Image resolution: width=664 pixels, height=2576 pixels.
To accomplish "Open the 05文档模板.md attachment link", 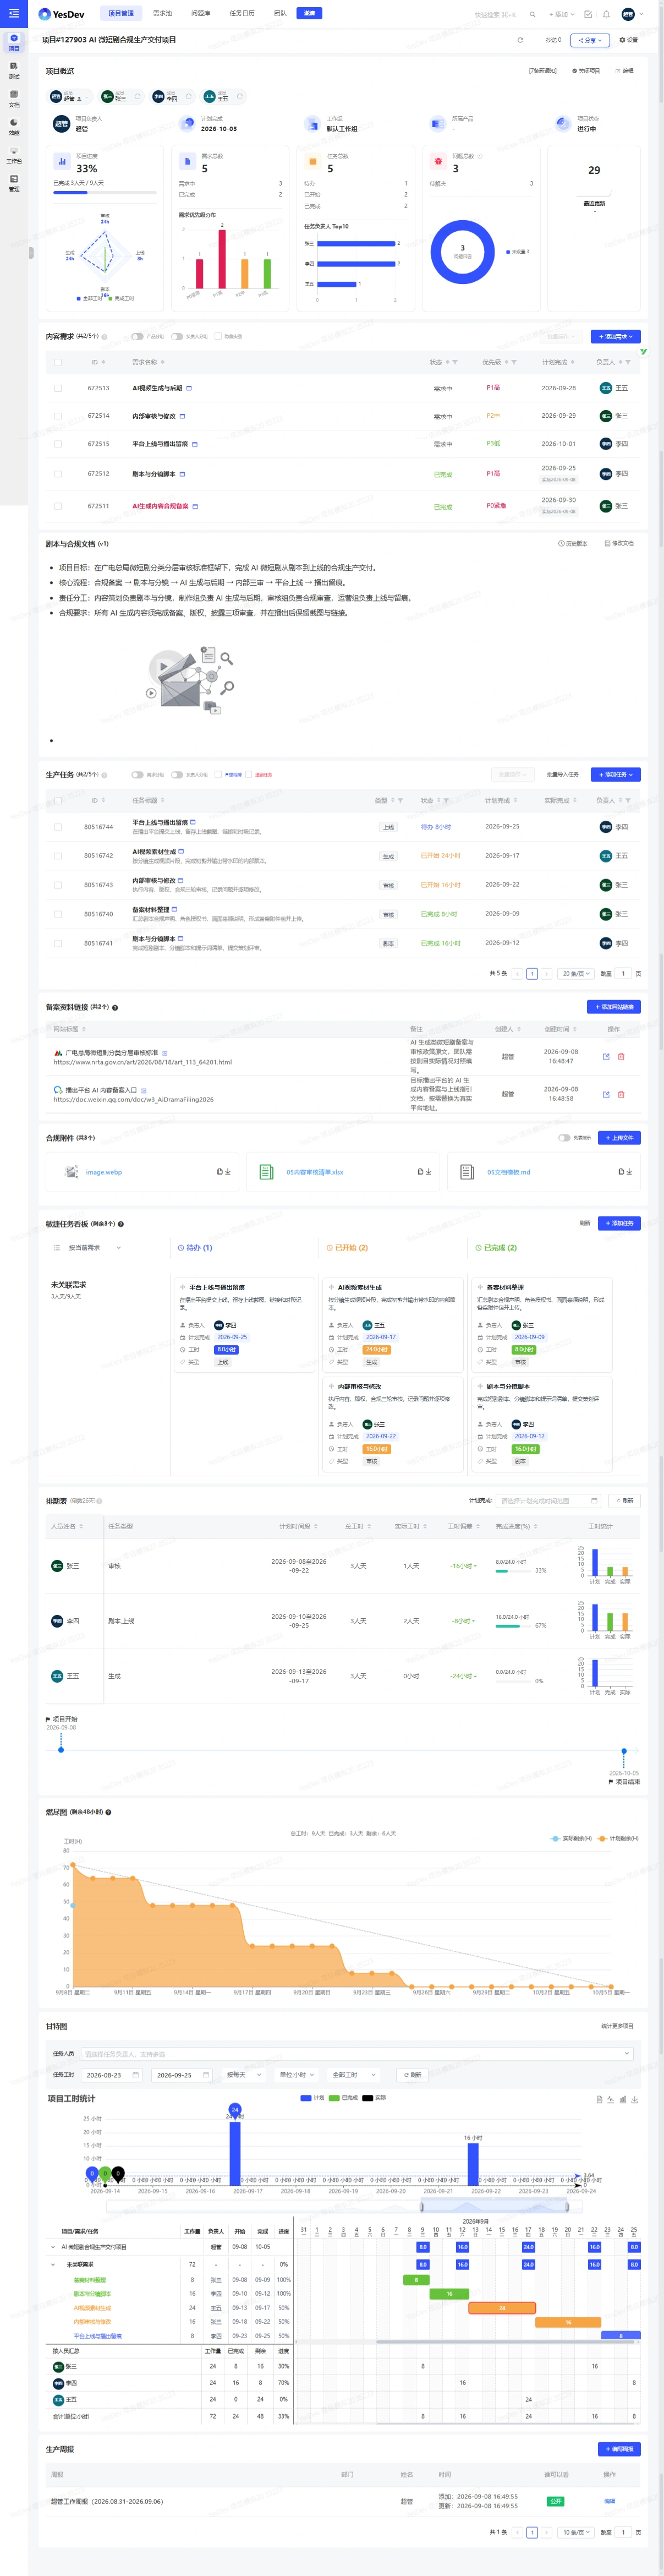I will coord(508,1172).
